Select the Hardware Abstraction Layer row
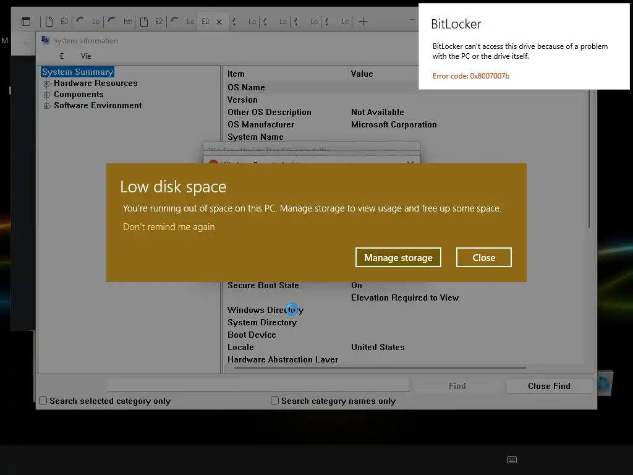Screen dimensions: 633x475 click(406, 359)
